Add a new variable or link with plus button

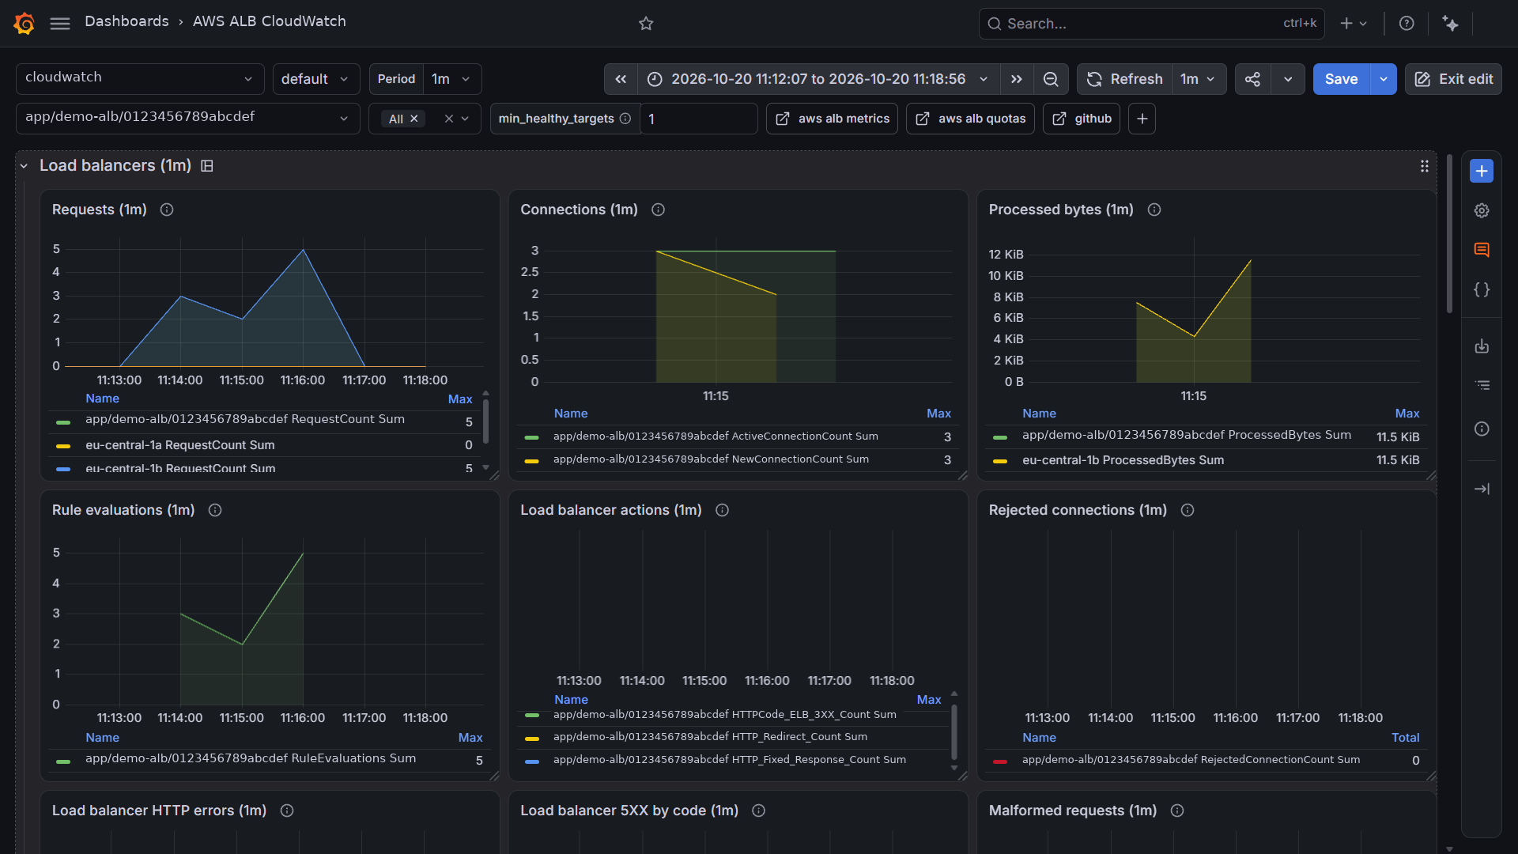[x=1142, y=119]
